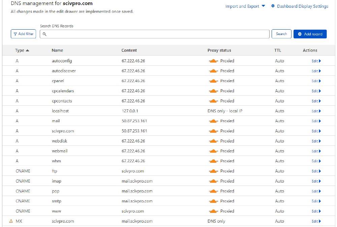This screenshot has width=337, height=227.
Task: Focus the Search DNS Records input field
Action: click(x=155, y=34)
